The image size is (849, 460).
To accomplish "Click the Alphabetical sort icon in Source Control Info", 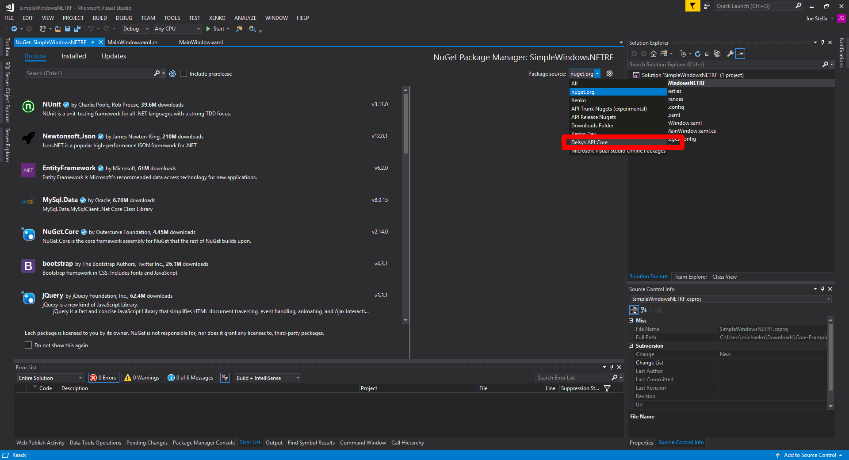I will [644, 310].
